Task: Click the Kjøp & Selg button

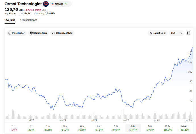Action: coord(157,33)
